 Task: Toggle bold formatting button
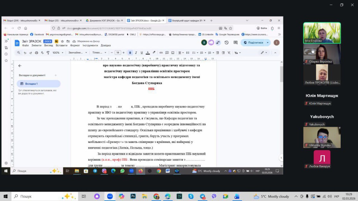130,53
